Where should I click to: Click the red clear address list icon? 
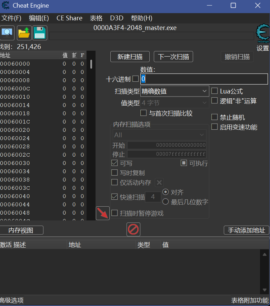click(133, 229)
